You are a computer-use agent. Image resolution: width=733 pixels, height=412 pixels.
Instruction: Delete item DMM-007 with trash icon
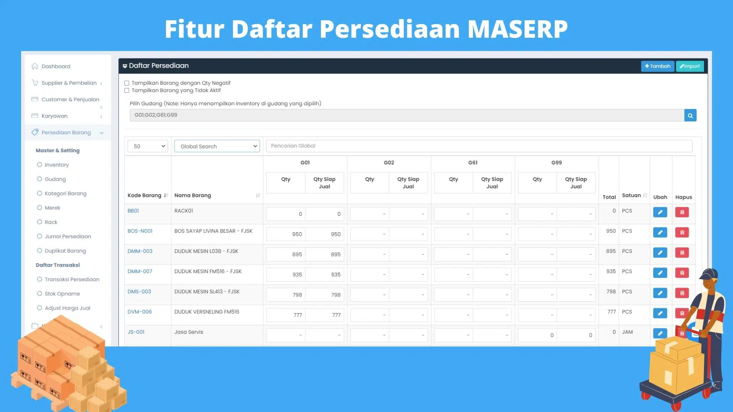(x=682, y=273)
